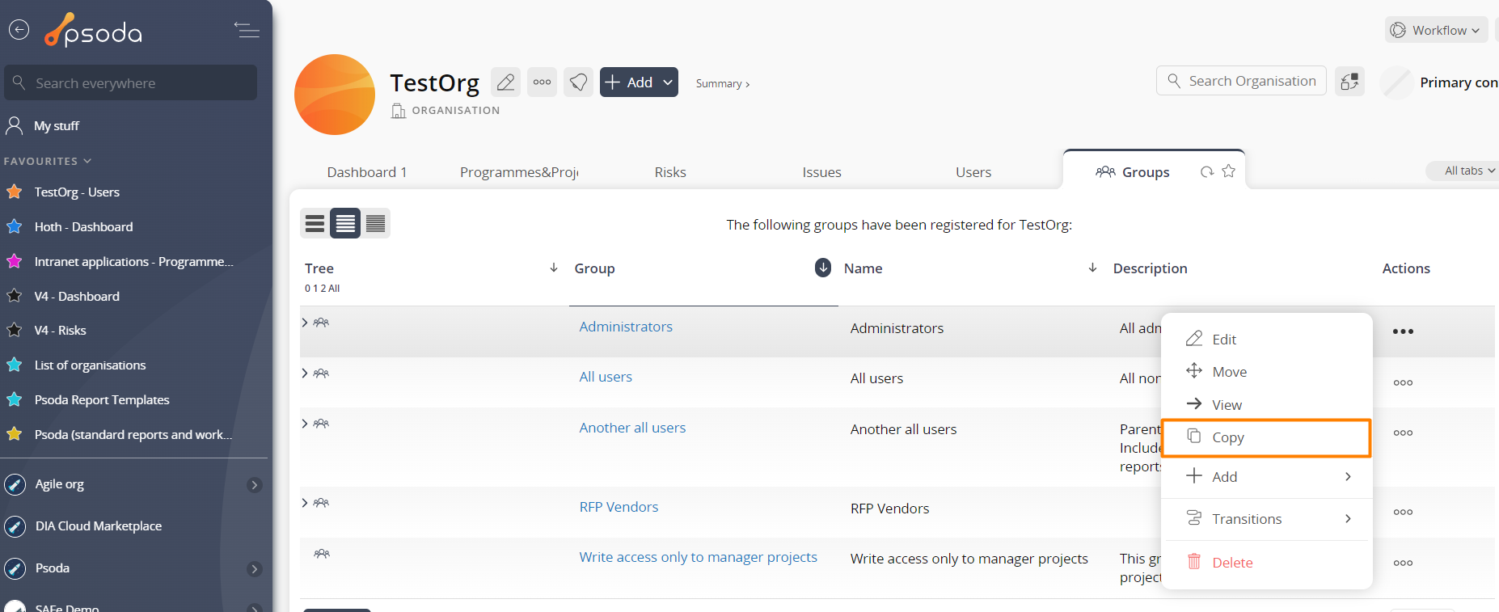Select the medium row density view
The height and width of the screenshot is (612, 1499).
click(345, 224)
